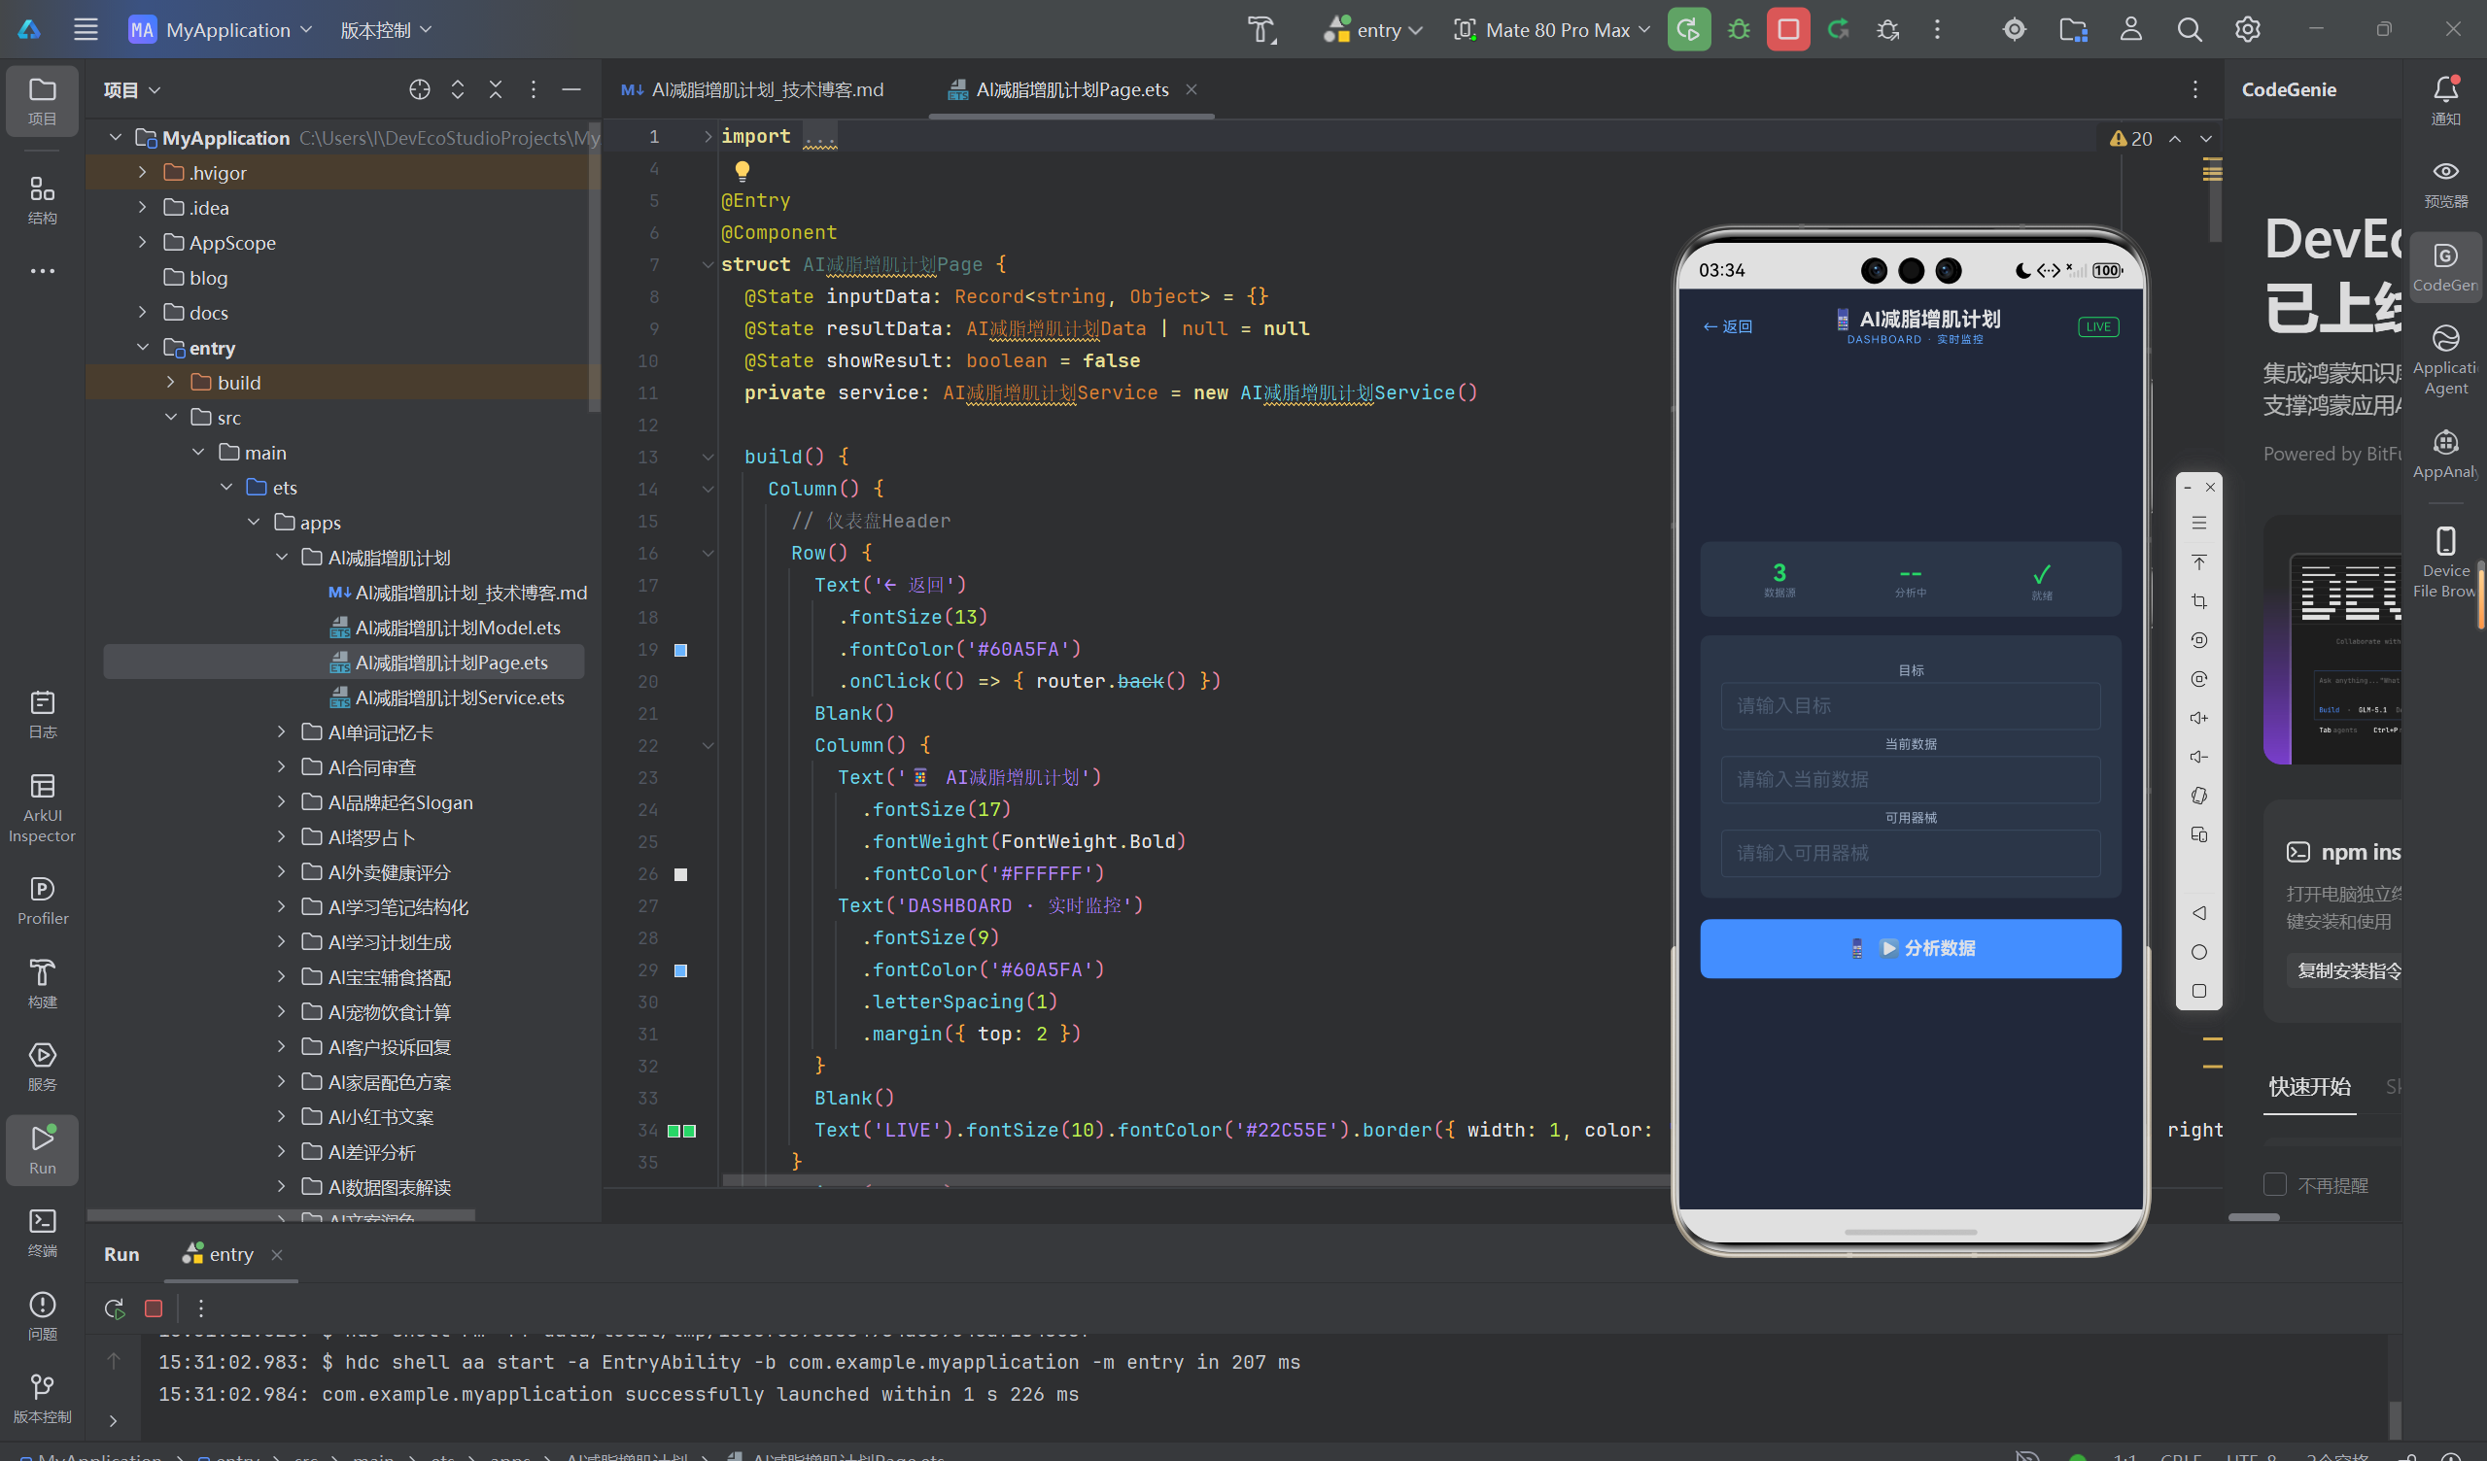Screen dimensions: 2487x1461
Task: Open entry run configuration dropdown
Action: [x=1373, y=29]
